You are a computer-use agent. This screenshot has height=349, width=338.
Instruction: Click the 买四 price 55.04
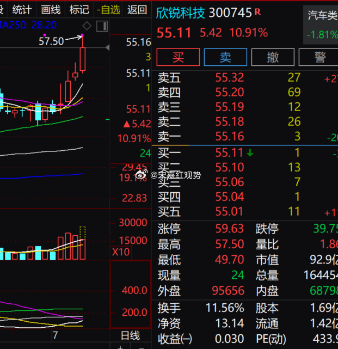point(230,197)
